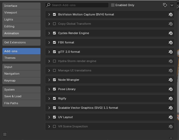Switch to the Themes section
The height and width of the screenshot is (140, 179).
[21, 58]
